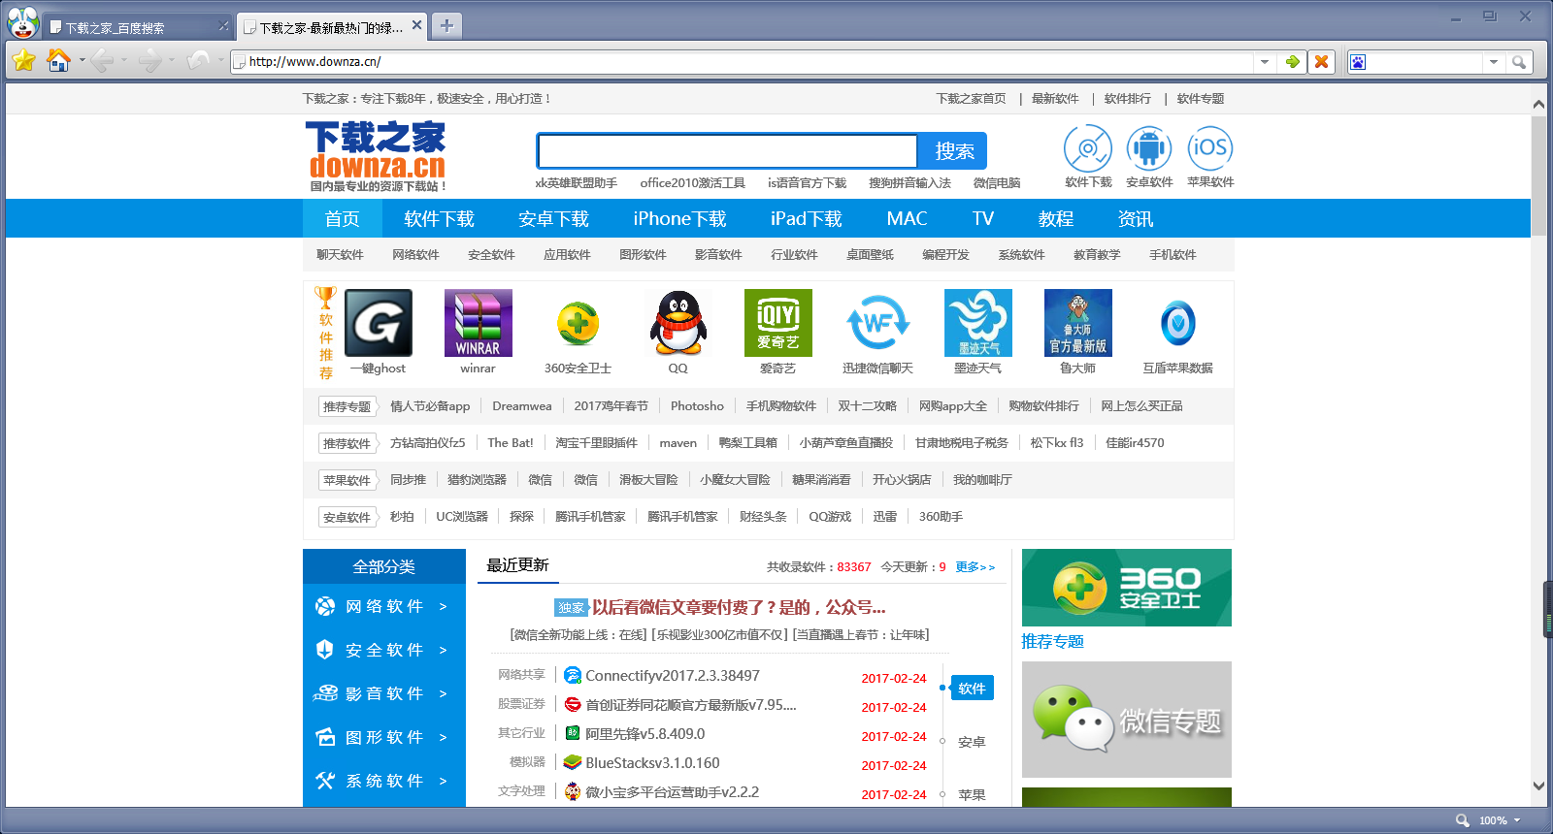The height and width of the screenshot is (834, 1553).
Task: Open the 爱奇艺 app icon
Action: tap(778, 323)
